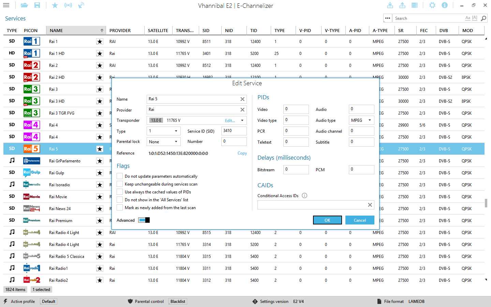
Task: Click the Copy link next to Reference
Action: [x=242, y=153]
